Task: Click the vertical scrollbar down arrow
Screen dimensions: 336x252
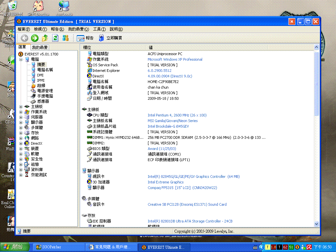Action: 316,224
